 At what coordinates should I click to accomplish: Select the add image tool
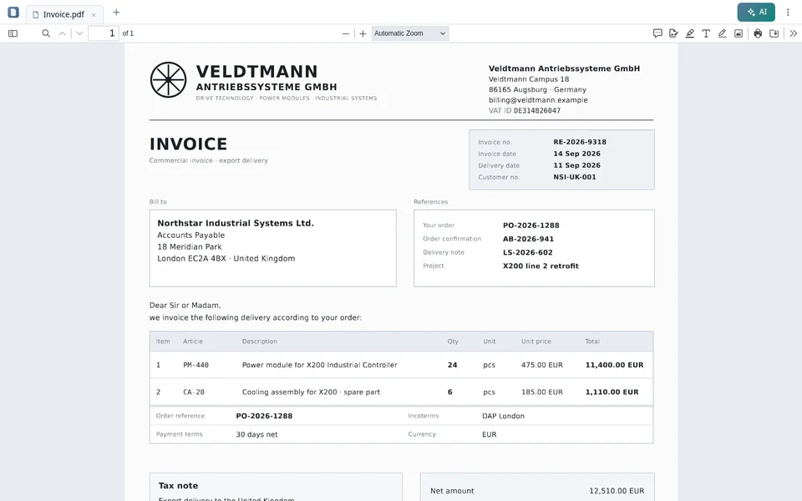739,33
